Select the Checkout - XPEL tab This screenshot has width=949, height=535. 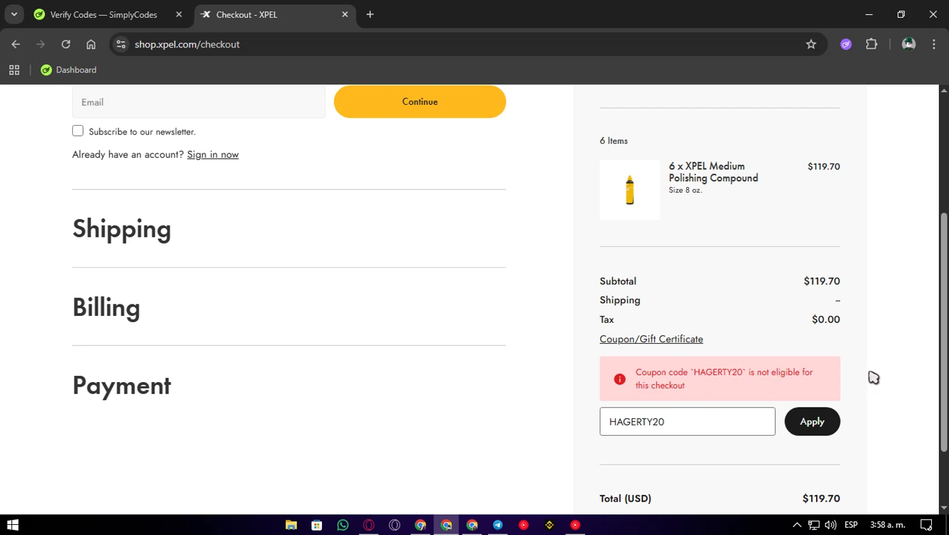(275, 15)
